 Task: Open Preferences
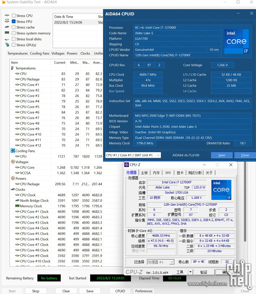pos(144,291)
